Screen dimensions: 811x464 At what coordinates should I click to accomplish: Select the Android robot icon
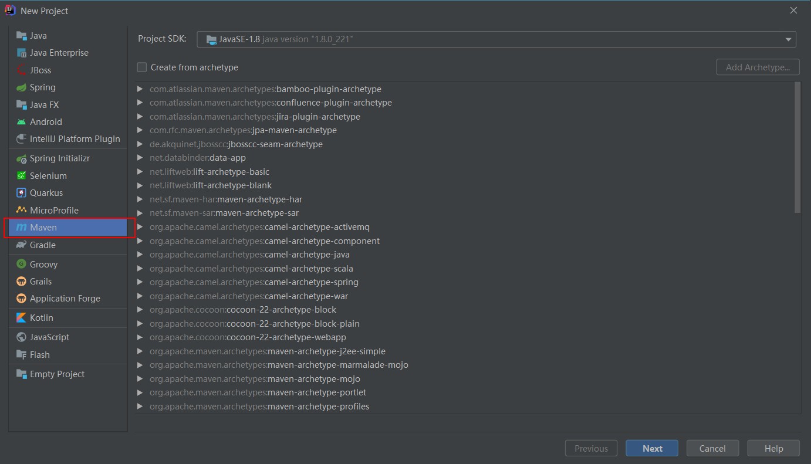(21, 122)
